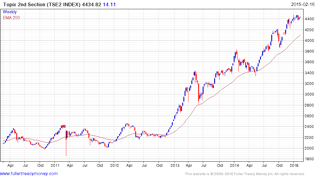Screen dimensions: 318x178
Task: Click the 'Weekly' interval label
Action: click(x=10, y=12)
